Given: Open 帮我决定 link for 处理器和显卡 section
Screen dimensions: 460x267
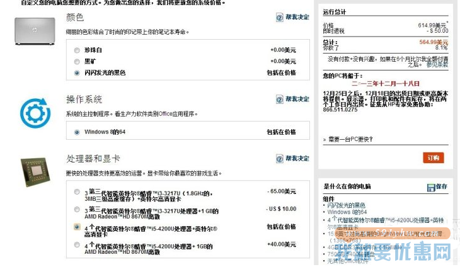Looking at the screenshot, I should 297,158.
